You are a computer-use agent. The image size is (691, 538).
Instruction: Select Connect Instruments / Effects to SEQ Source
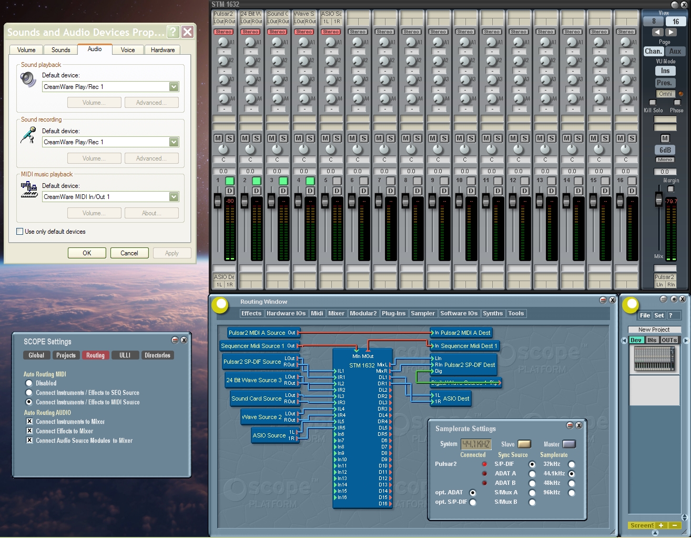[x=29, y=393]
